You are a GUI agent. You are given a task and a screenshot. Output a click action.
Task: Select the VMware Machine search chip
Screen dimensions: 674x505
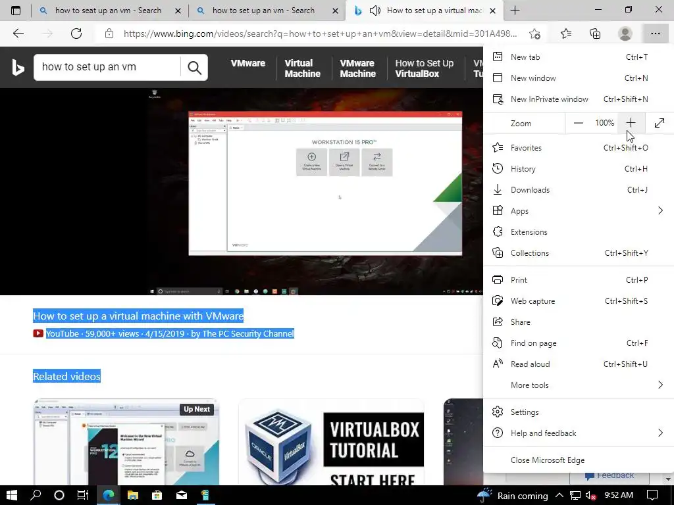pyautogui.click(x=357, y=68)
